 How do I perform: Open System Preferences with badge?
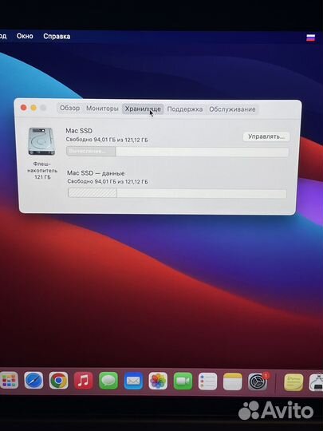click(258, 382)
